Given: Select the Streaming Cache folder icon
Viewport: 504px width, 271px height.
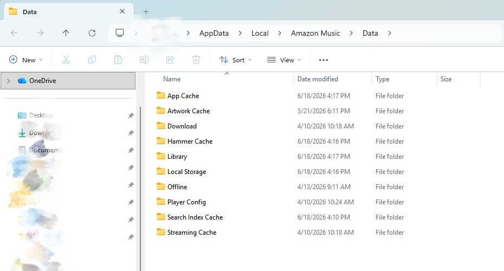Looking at the screenshot, I should tap(161, 232).
